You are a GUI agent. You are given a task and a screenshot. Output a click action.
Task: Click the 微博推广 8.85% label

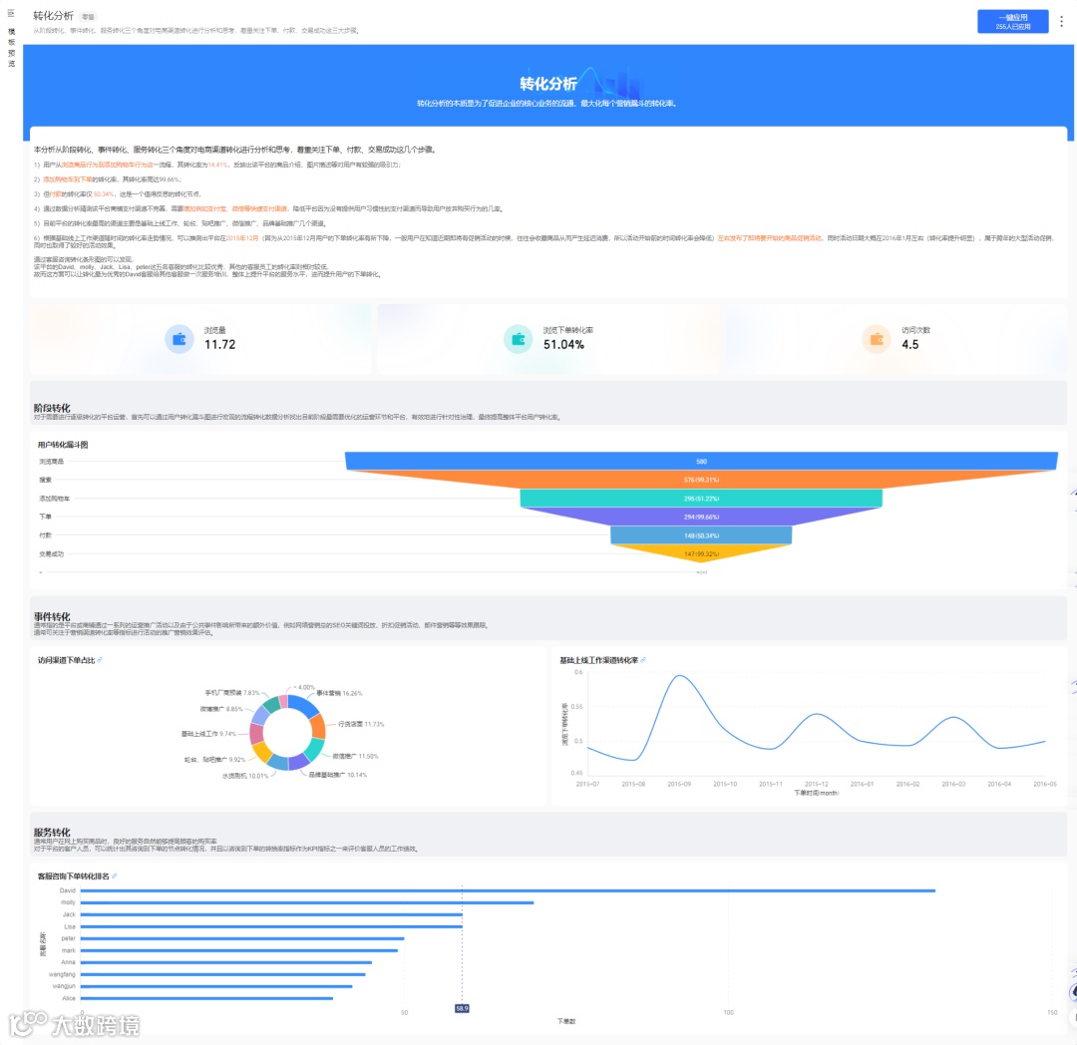pyautogui.click(x=221, y=709)
